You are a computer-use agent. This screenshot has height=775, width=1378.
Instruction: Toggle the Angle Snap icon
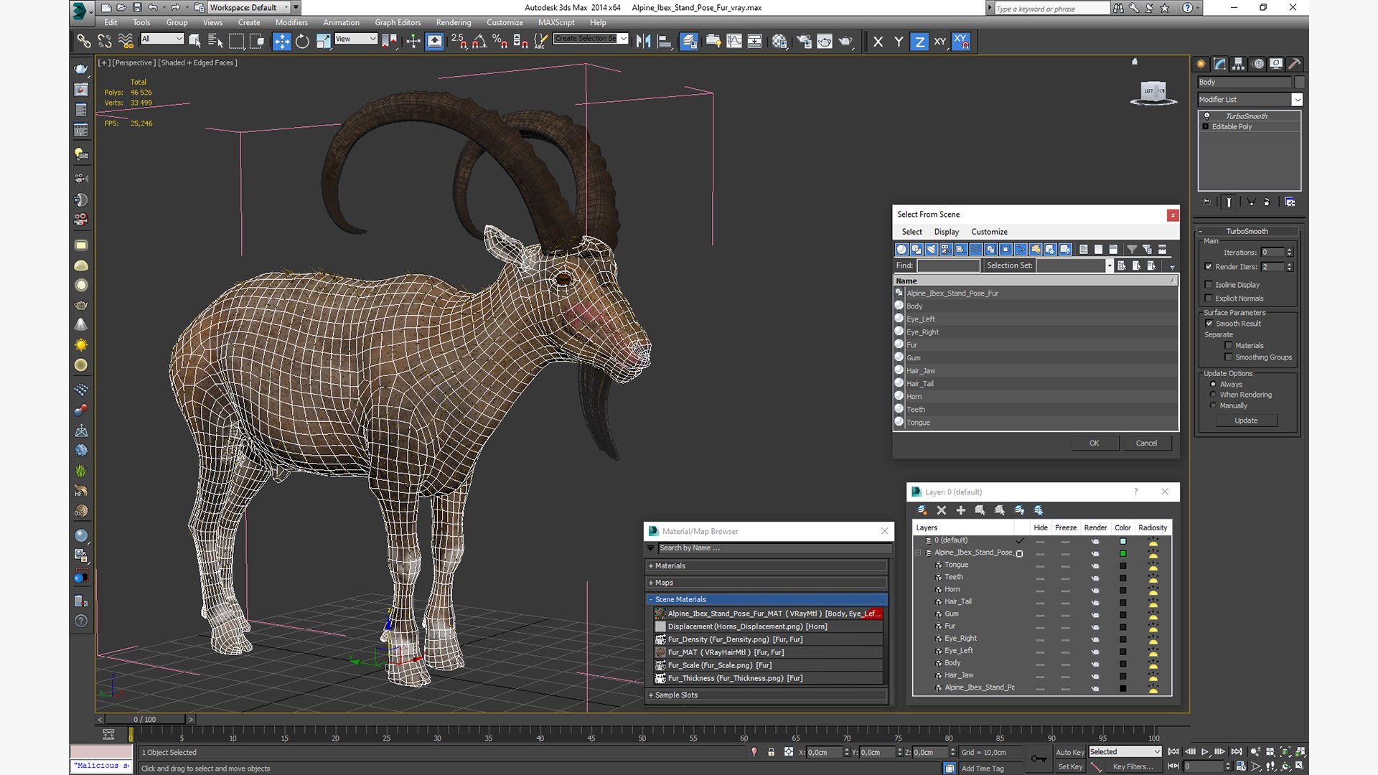point(479,42)
